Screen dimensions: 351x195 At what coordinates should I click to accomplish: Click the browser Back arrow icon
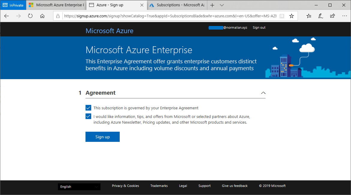(x=7, y=16)
